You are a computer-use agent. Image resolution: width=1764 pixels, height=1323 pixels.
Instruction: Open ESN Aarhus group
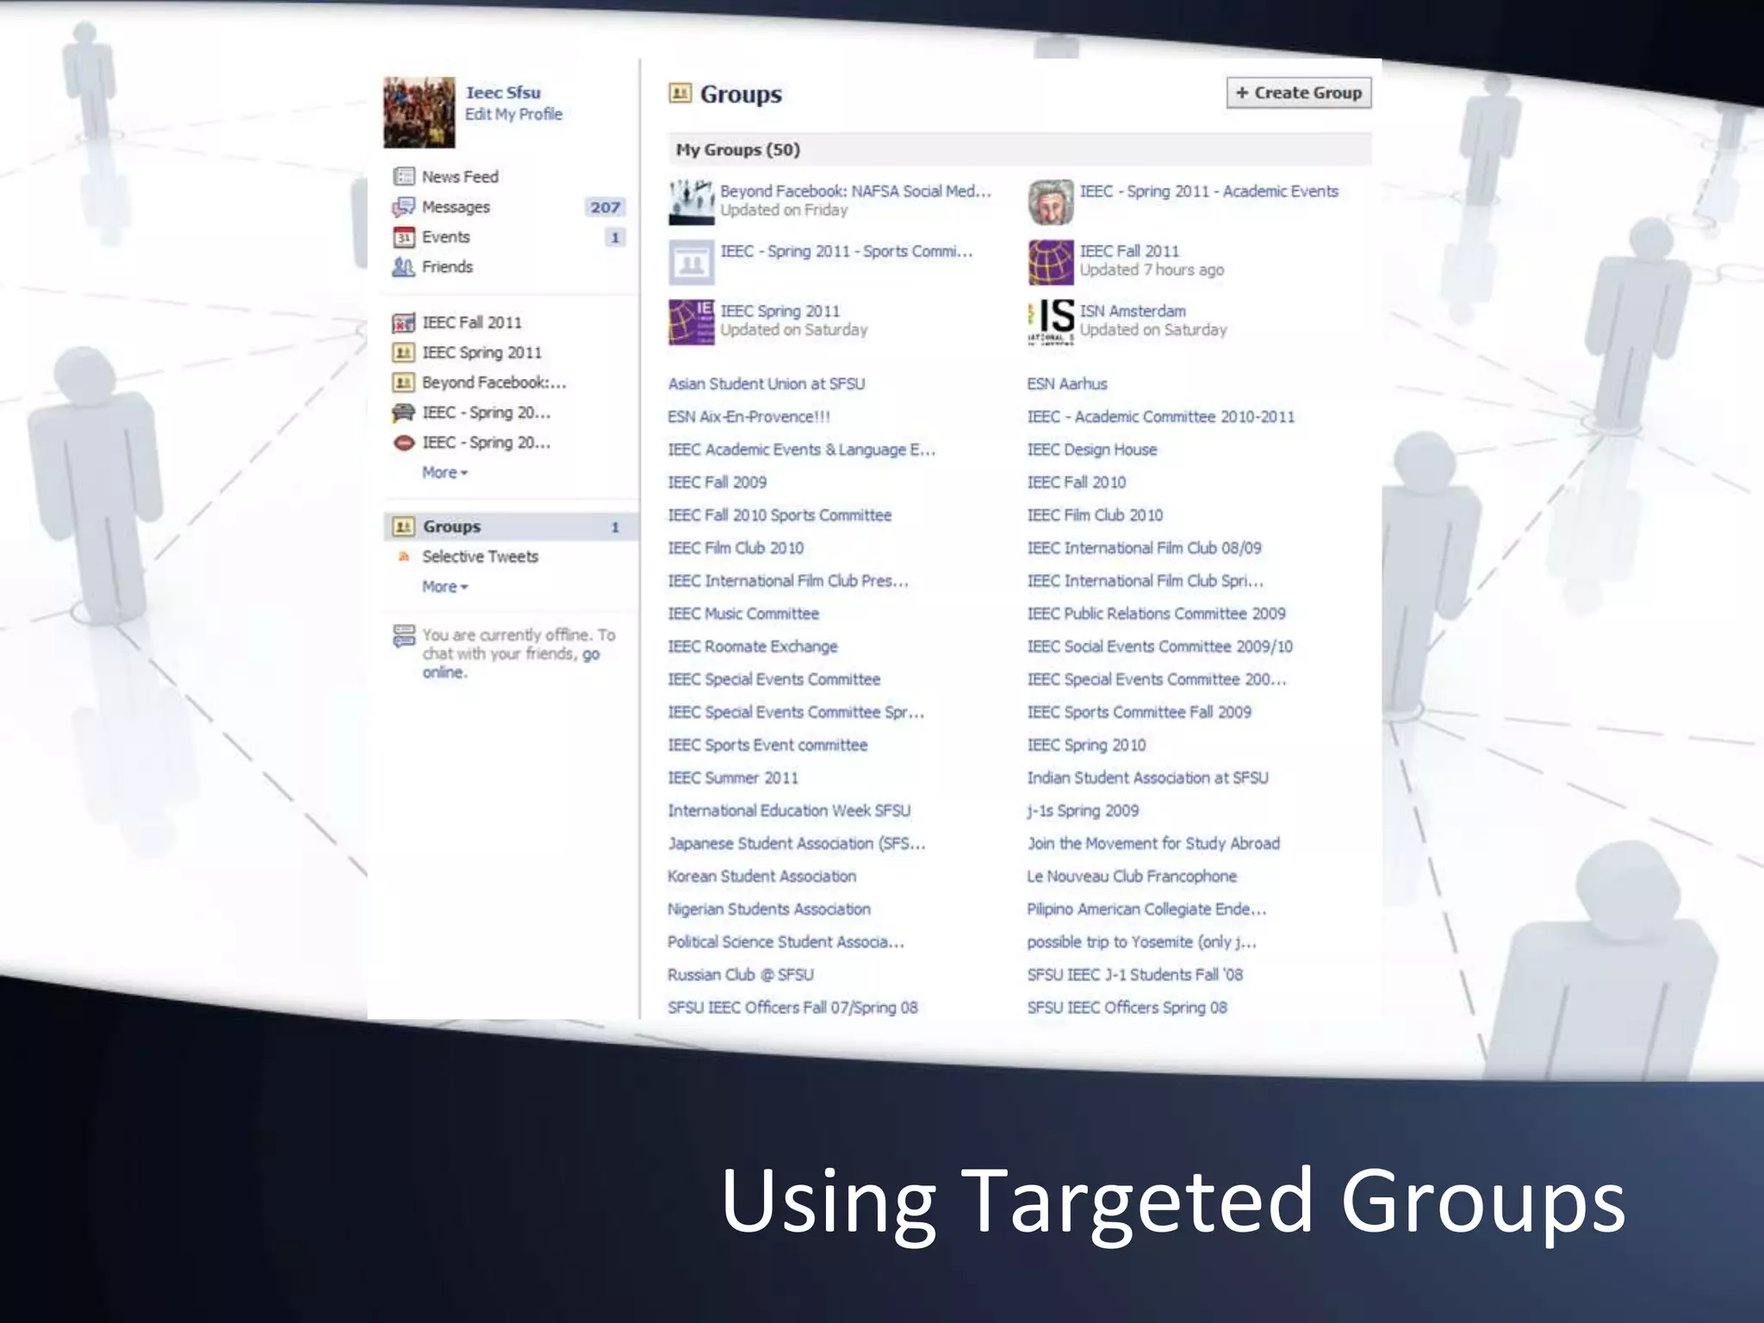pyautogui.click(x=1066, y=384)
